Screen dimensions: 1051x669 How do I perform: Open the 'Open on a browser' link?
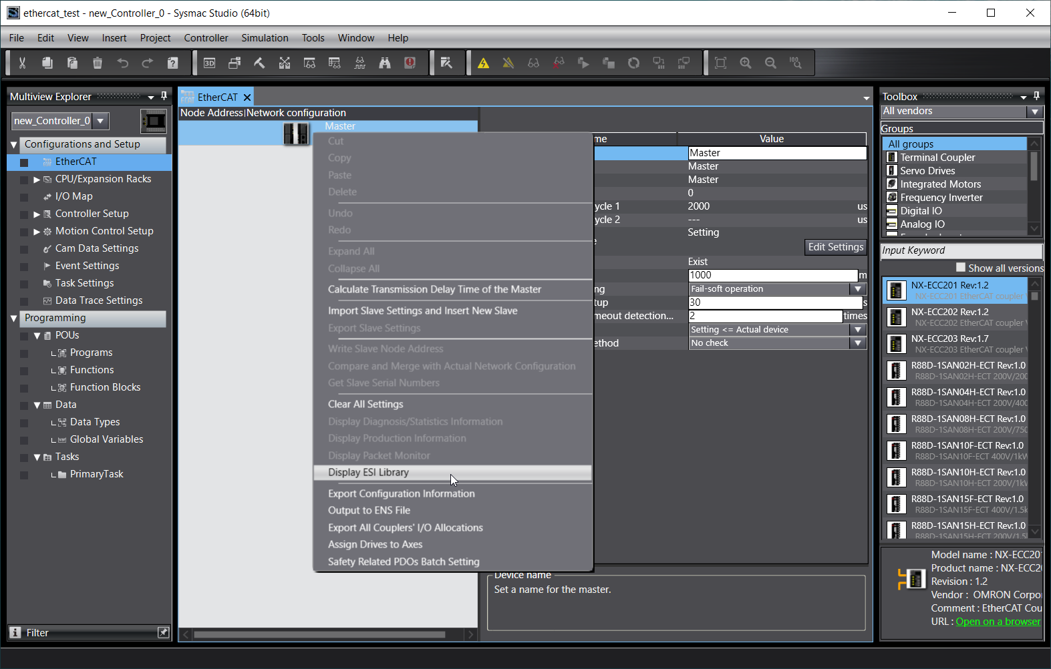click(998, 622)
